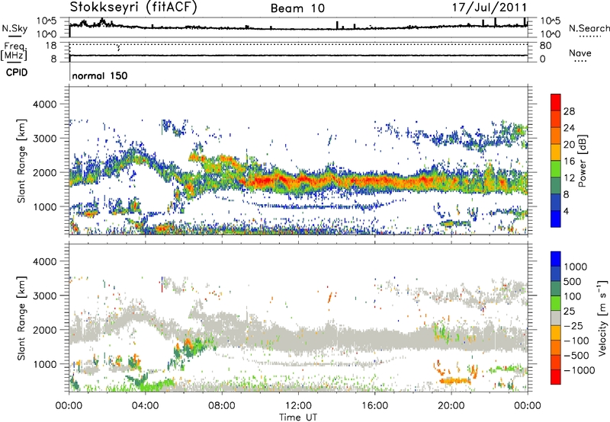Click the '-1000' tick on Velocity colorbar

tap(579, 370)
